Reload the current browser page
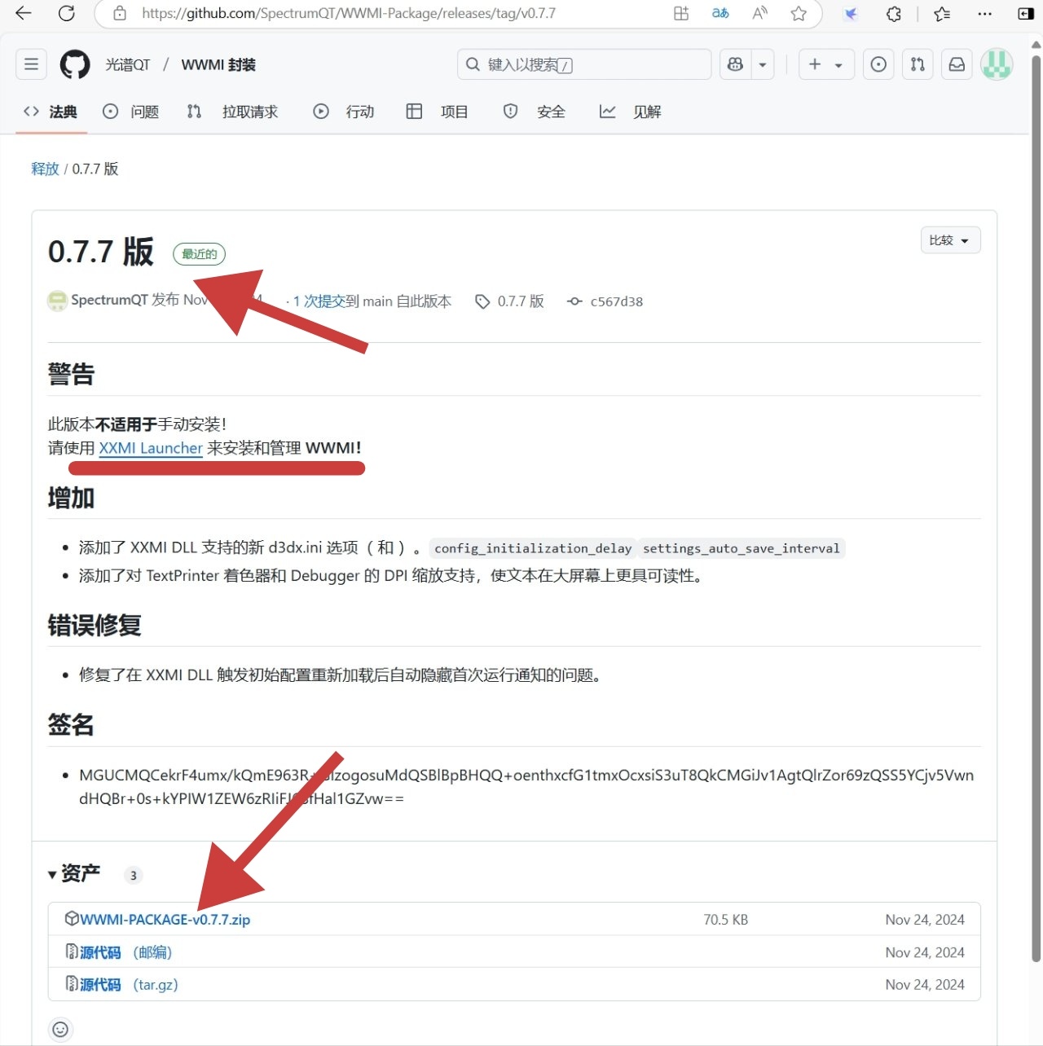Viewport: 1043px width, 1046px height. point(67,13)
